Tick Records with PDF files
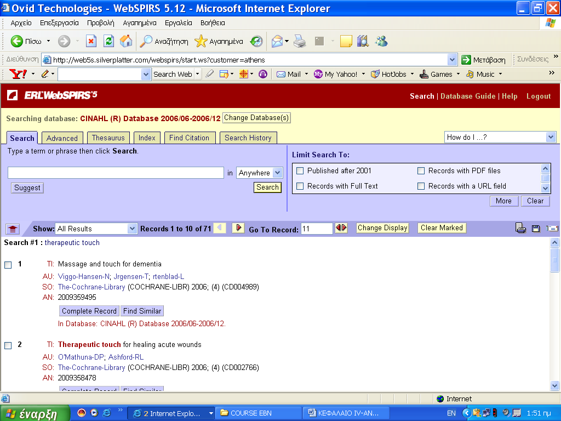561x421 pixels. 421,171
